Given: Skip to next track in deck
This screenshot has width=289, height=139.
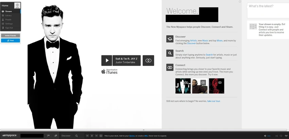Looking at the screenshot, I should point(96,136).
